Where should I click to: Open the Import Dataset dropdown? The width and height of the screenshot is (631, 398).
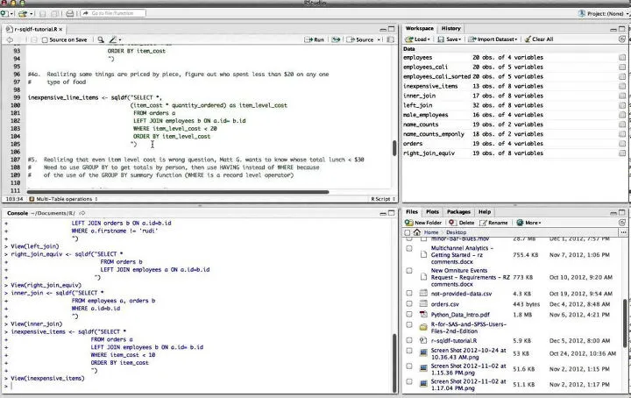click(x=493, y=39)
